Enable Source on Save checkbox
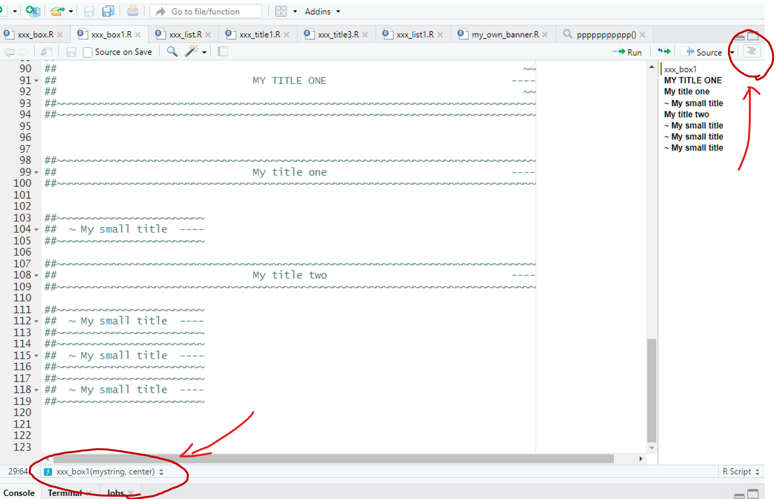Image resolution: width=776 pixels, height=499 pixels. pyautogui.click(x=88, y=52)
